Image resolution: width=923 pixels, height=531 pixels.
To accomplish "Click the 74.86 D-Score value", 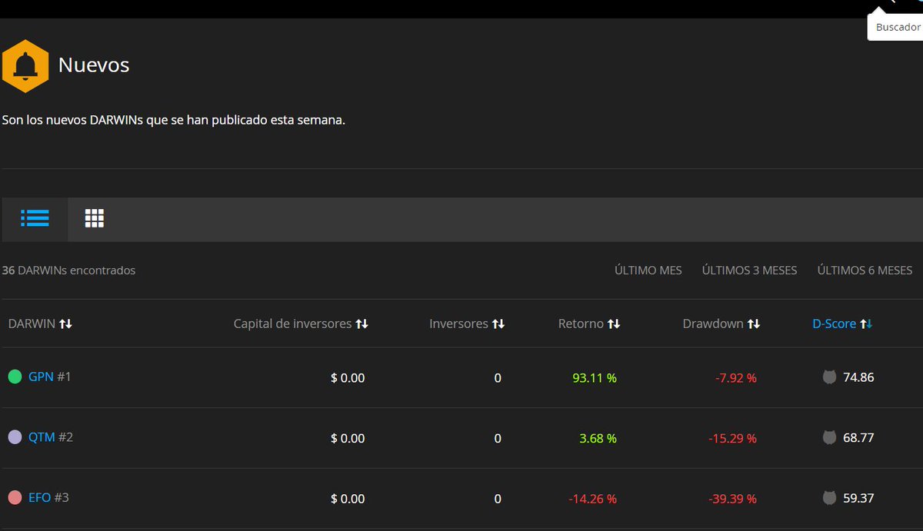I will click(x=858, y=377).
